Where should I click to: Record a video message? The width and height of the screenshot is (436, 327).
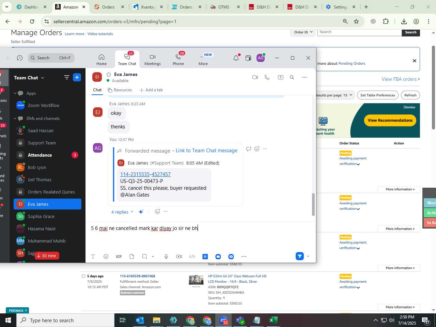tap(179, 256)
